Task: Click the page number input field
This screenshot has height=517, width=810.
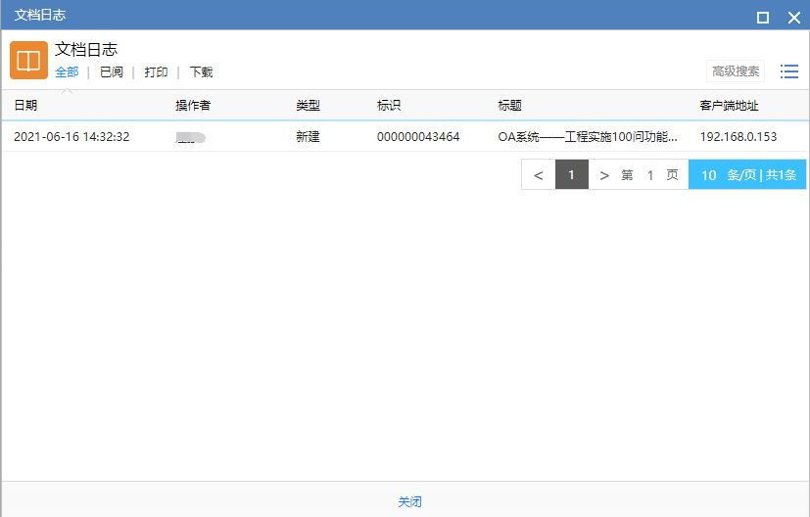Action: pyautogui.click(x=649, y=175)
